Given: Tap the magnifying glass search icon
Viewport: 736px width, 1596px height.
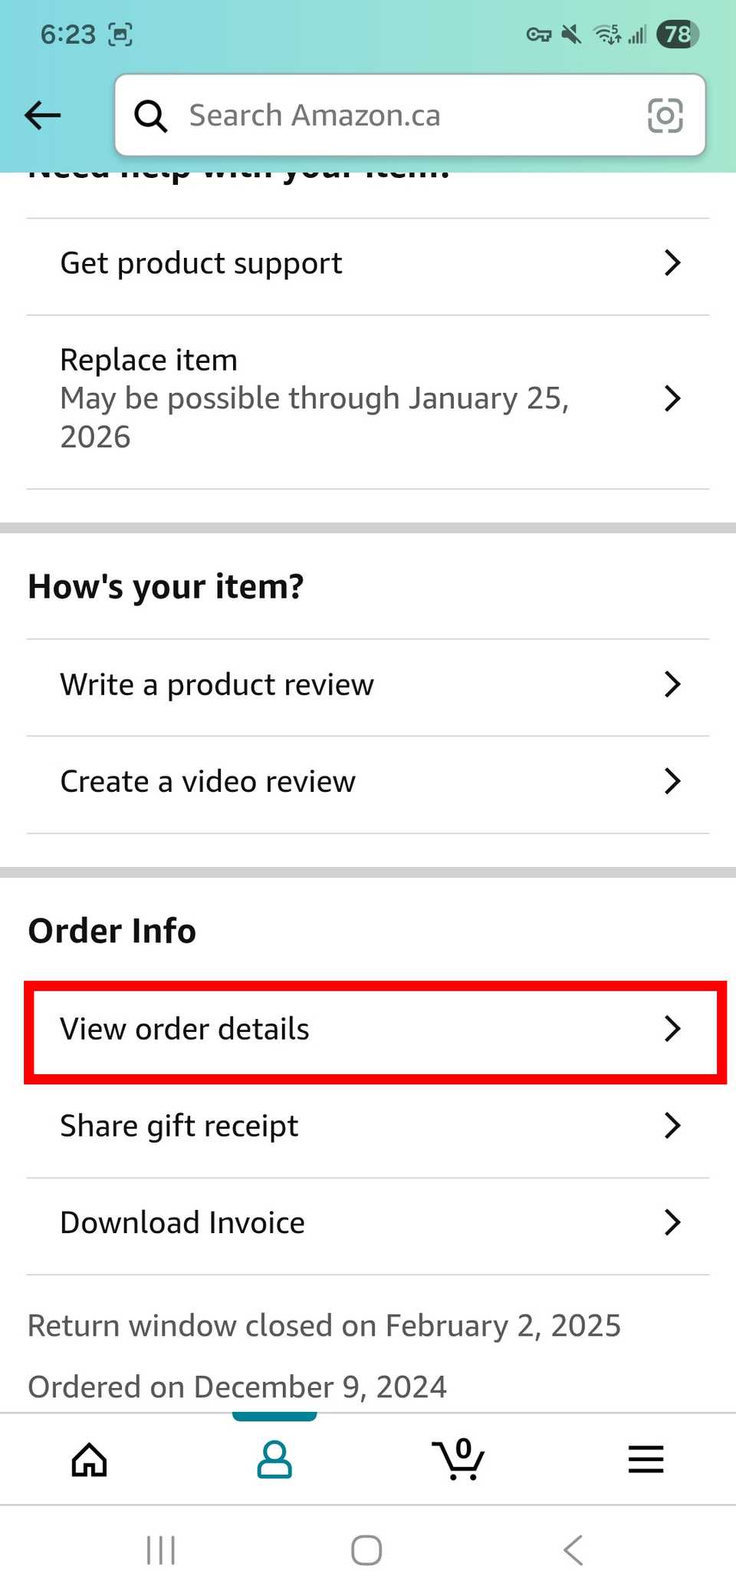Looking at the screenshot, I should point(151,115).
